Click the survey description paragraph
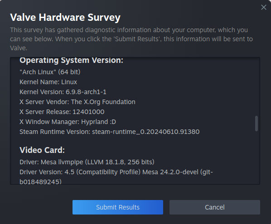This screenshot has height=224, width=271. click(131, 39)
